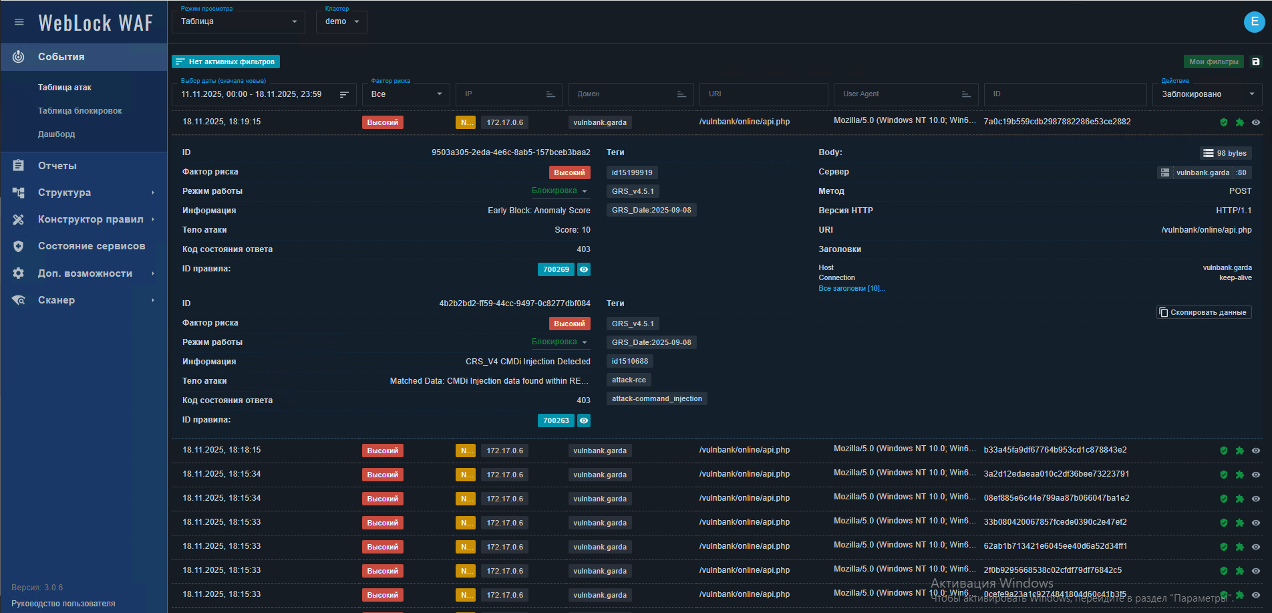Toggle the eye icon next to rule 700263
Viewport: 1272px width, 613px height.
584,420
